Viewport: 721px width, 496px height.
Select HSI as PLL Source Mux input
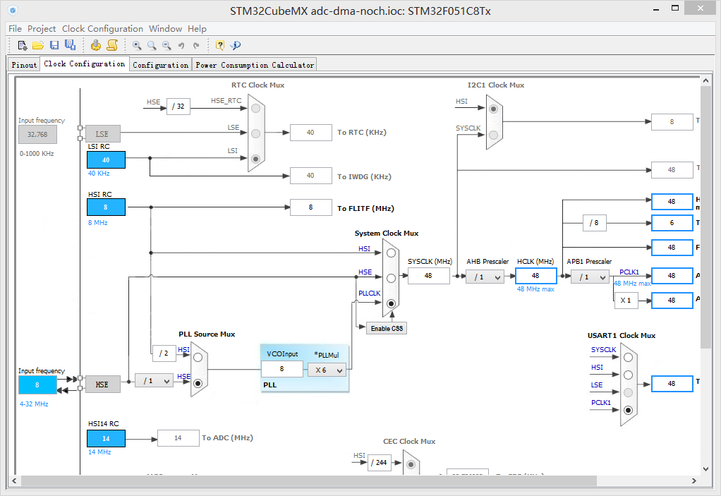point(198,357)
